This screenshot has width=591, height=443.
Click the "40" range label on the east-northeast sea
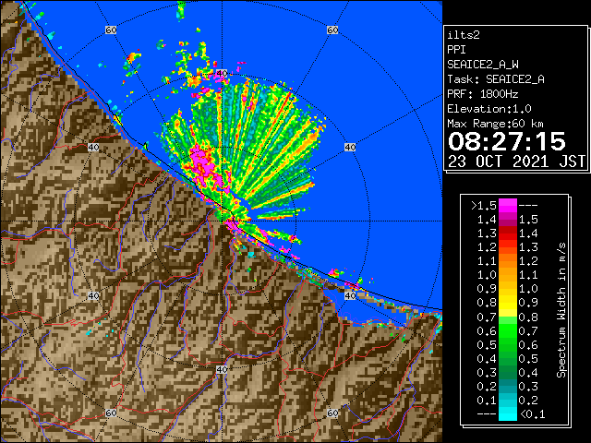350,148
